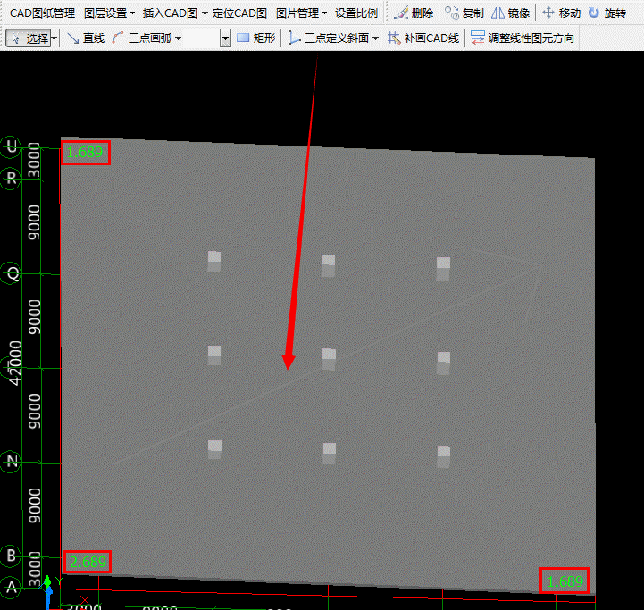
Task: Activate the Select (选择) tool
Action: coord(29,38)
